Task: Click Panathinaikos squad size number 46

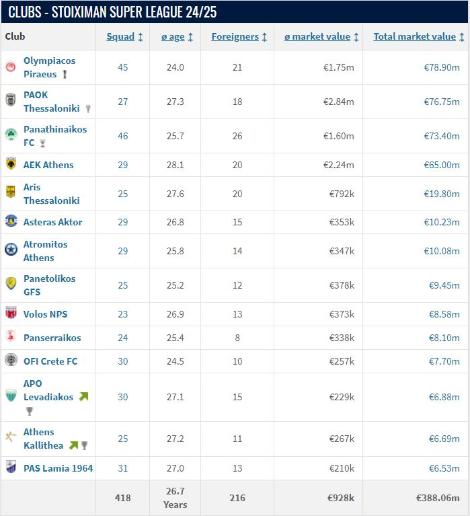Action: 122,136
